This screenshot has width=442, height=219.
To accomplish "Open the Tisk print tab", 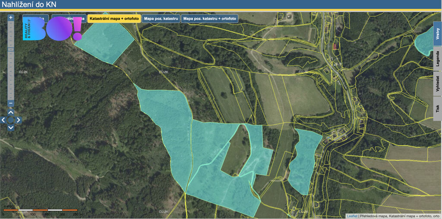I will click(x=437, y=108).
